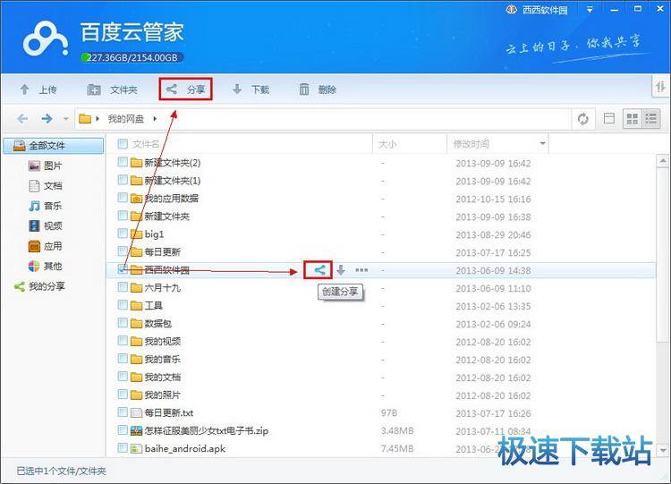
Task: Check the box for 我的应用数据
Action: [123, 198]
